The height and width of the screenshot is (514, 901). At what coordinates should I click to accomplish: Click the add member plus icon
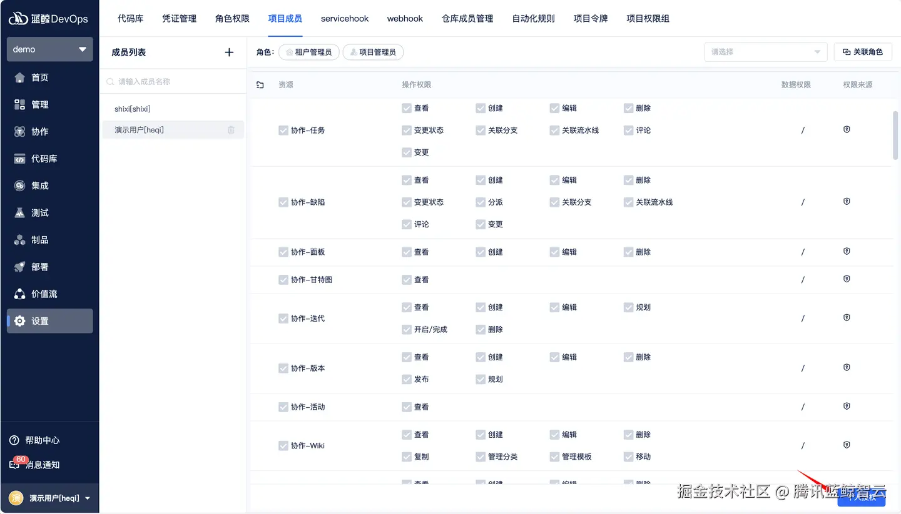click(x=229, y=52)
